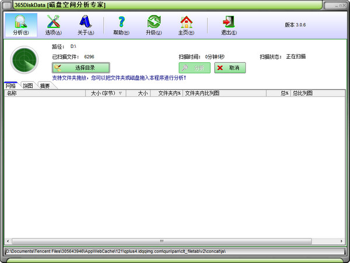
Task: Click the blue drag-and-drop hint text
Action: point(119,78)
